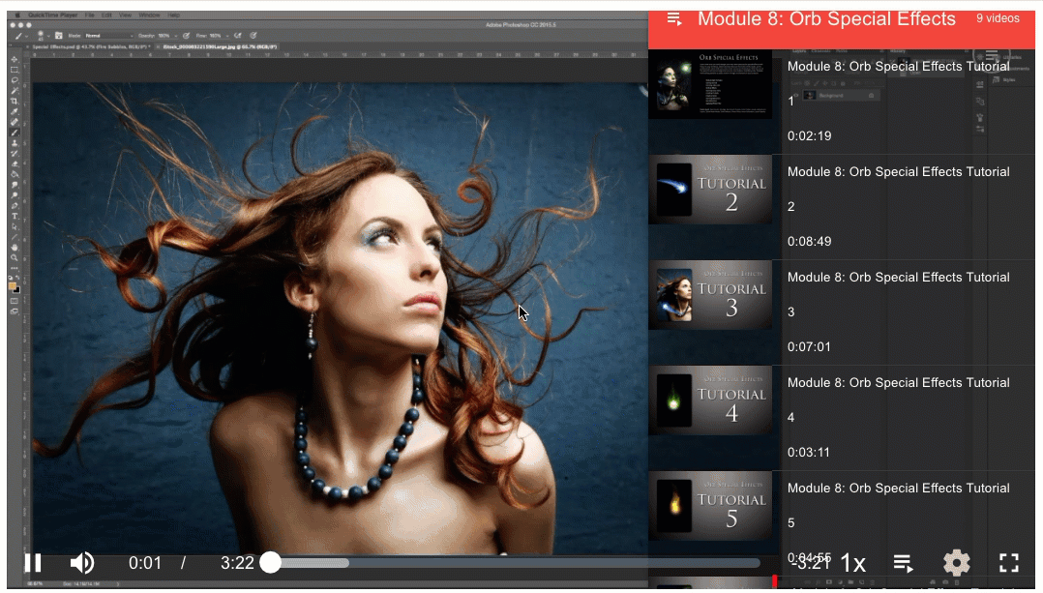Image resolution: width=1043 pixels, height=593 pixels.
Task: Change playback speed via 1x button
Action: 852,564
